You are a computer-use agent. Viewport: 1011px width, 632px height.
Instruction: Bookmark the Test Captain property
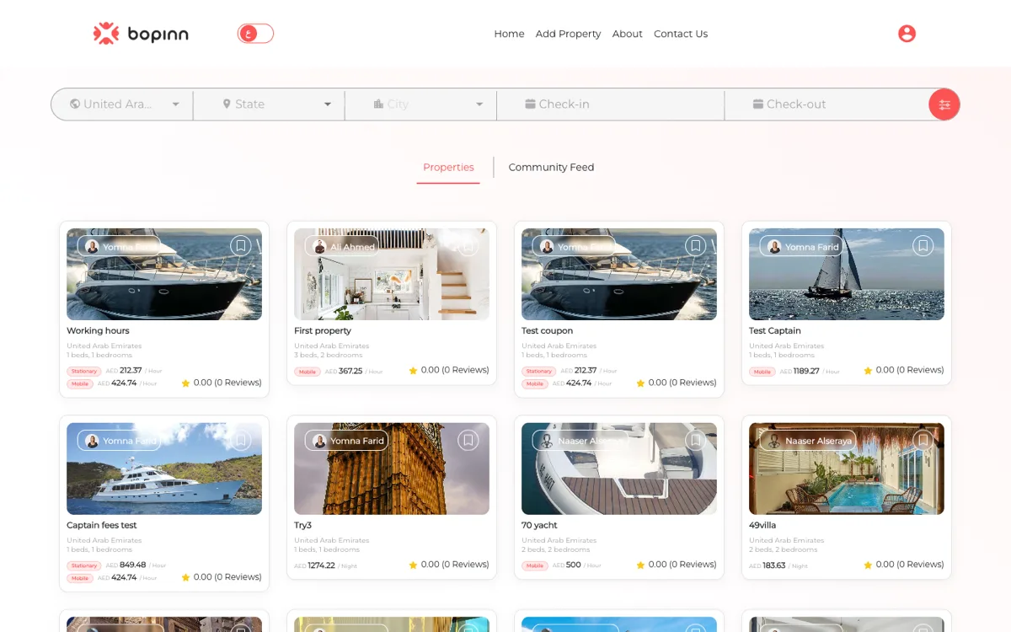click(923, 245)
